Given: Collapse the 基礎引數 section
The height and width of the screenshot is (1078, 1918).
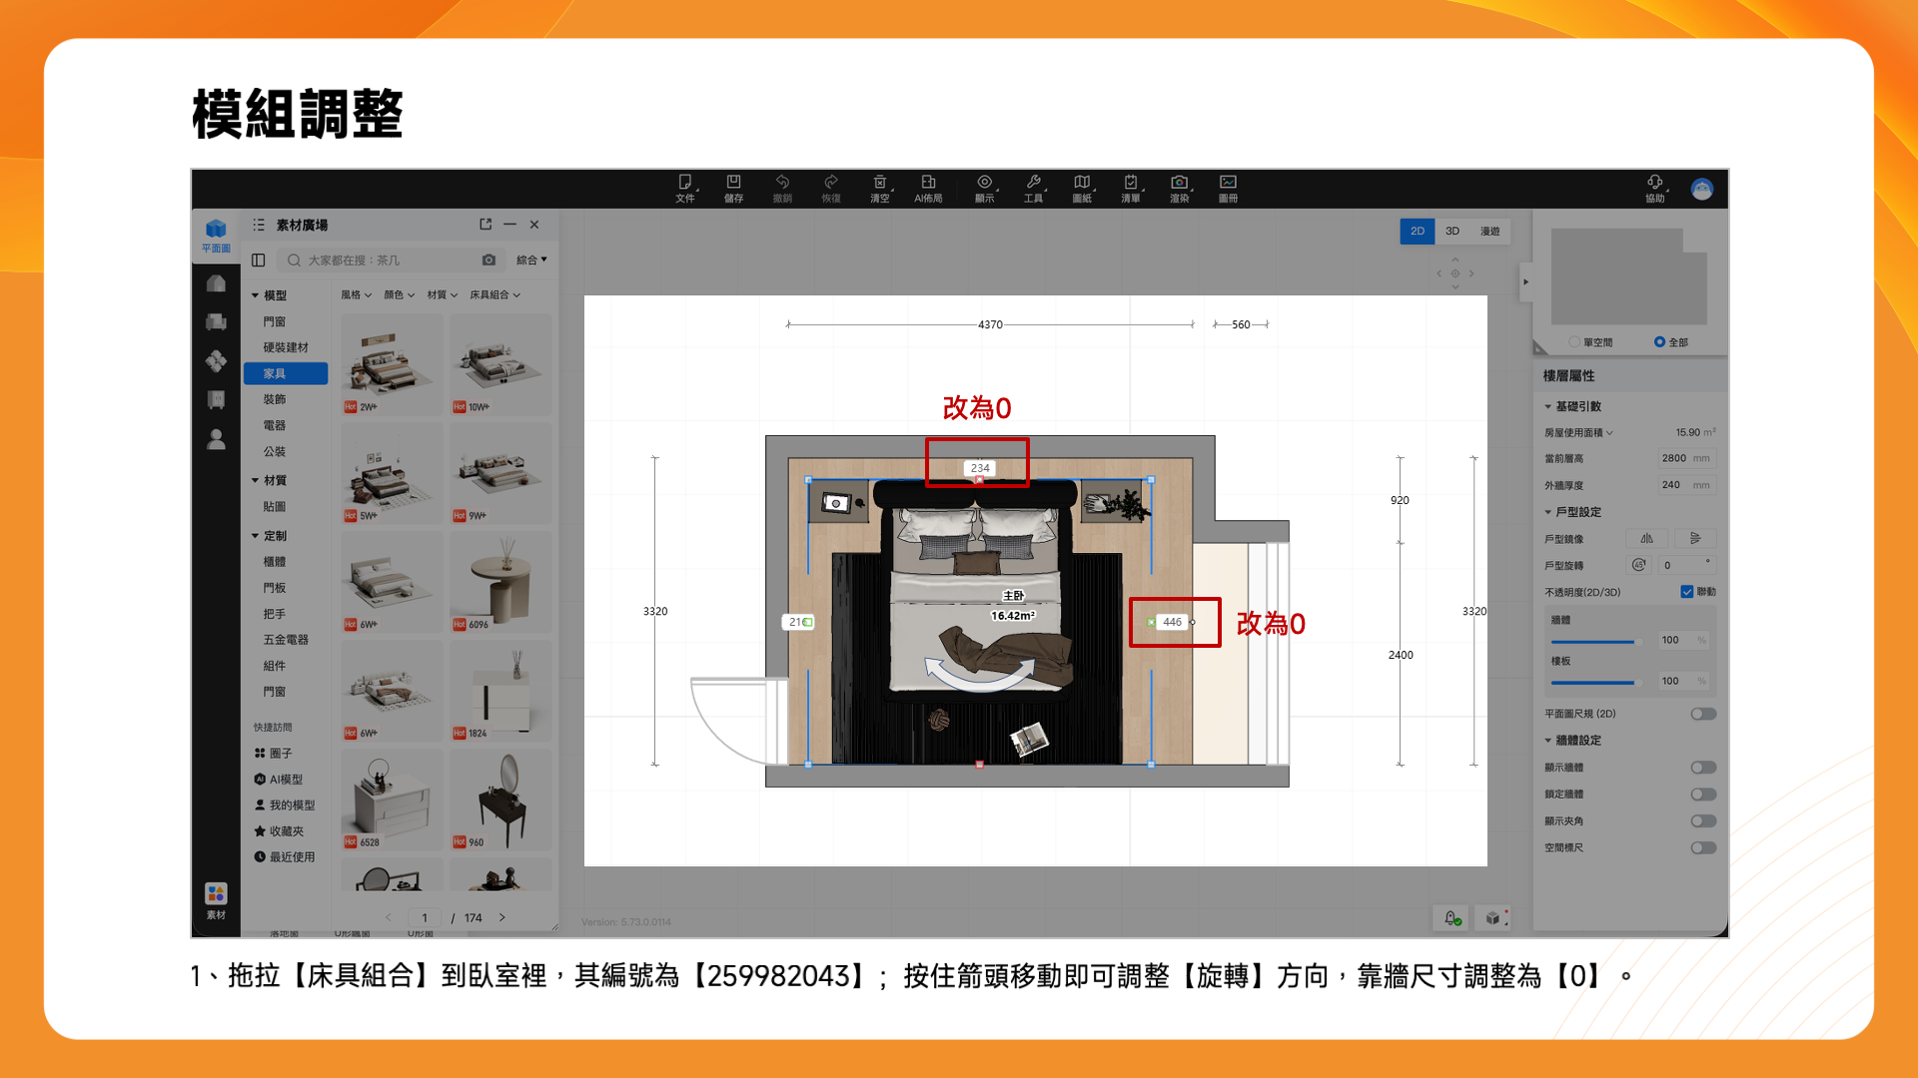Looking at the screenshot, I should click(x=1548, y=406).
